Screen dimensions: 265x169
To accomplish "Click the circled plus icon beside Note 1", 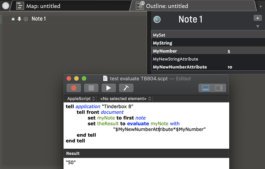I will coord(26,19).
